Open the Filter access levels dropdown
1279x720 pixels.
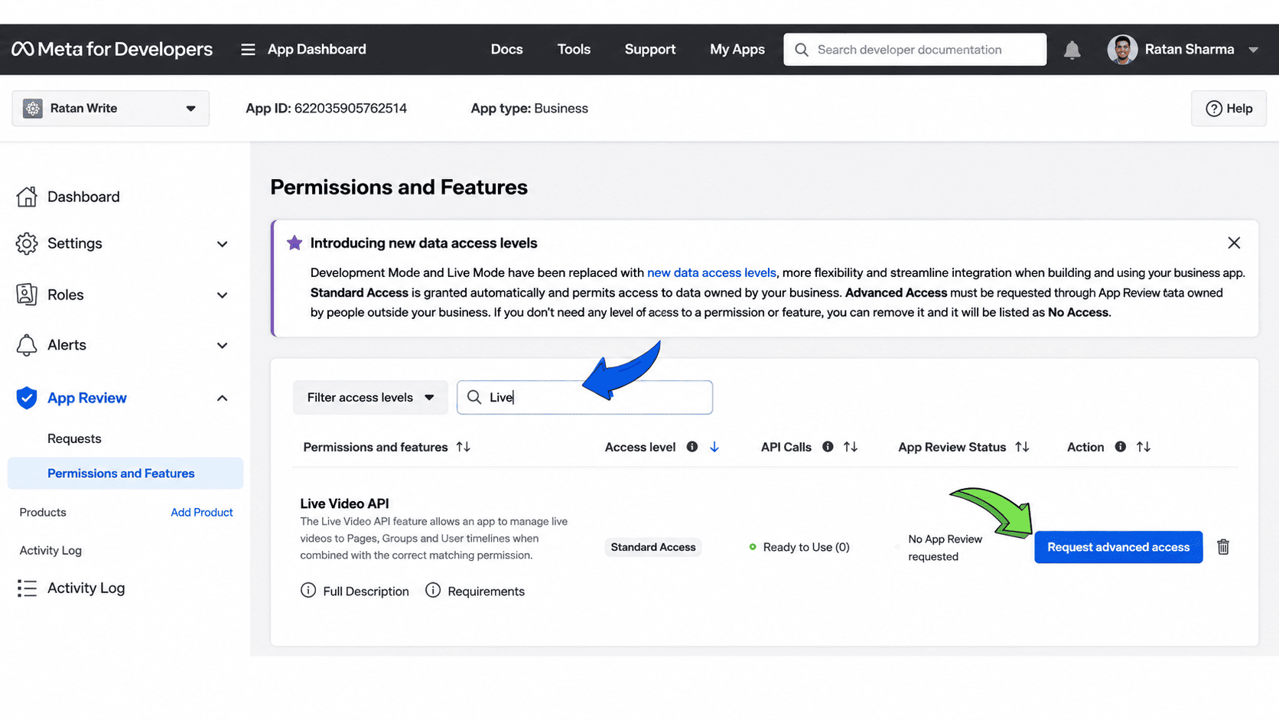point(370,398)
